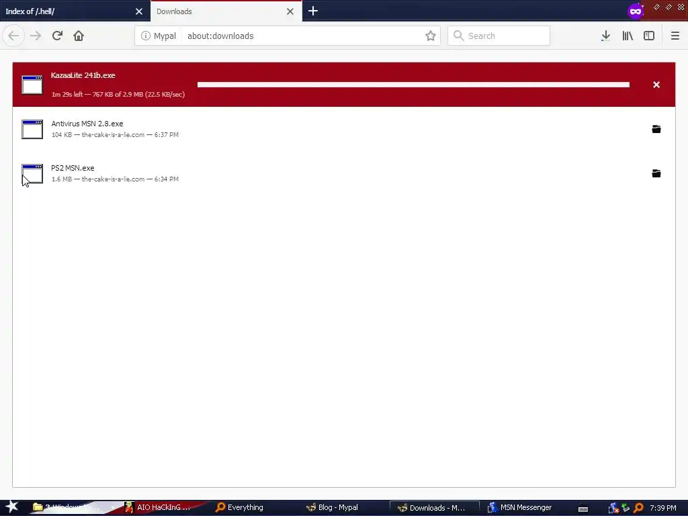Screen dimensions: 688x516
Task: Click the 7:39 PM system clock
Action: 663,508
